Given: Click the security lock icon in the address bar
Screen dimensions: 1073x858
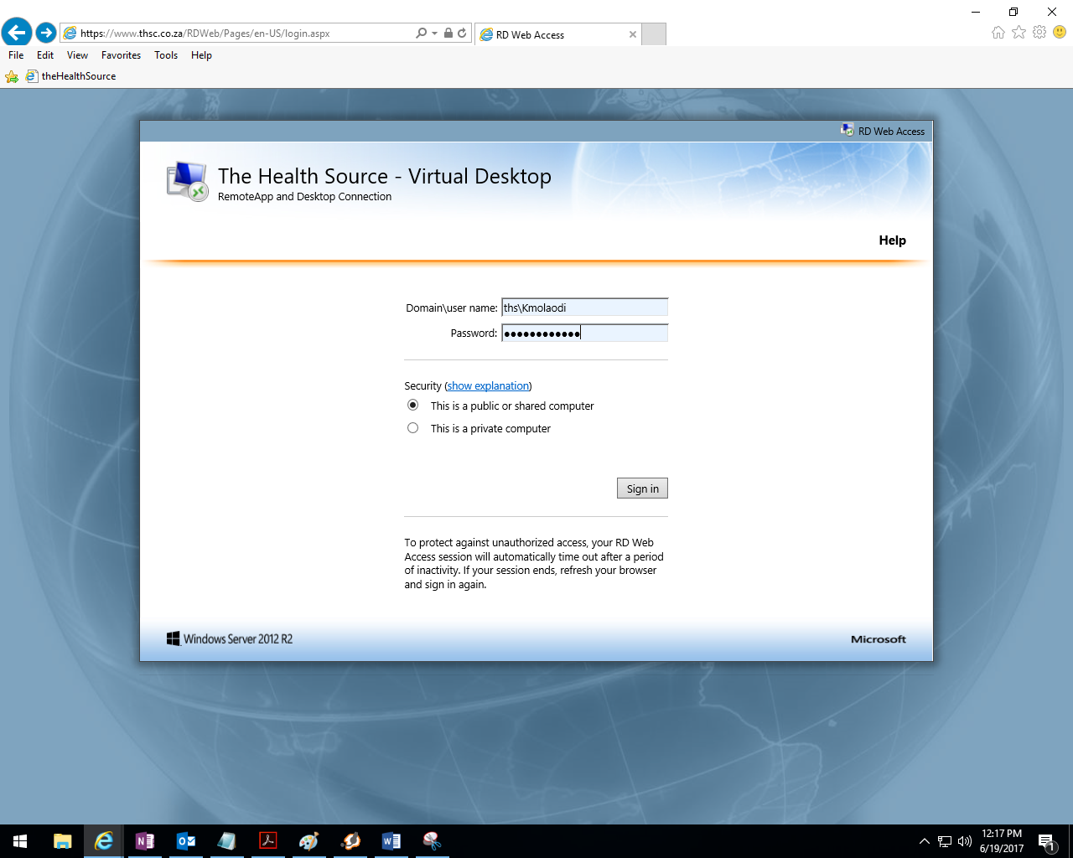Looking at the screenshot, I should [448, 34].
